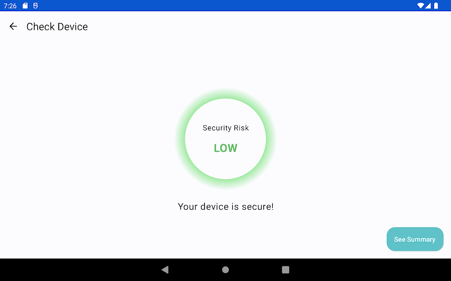Select the Check Device screen title
Image resolution: width=451 pixels, height=281 pixels.
[57, 26]
